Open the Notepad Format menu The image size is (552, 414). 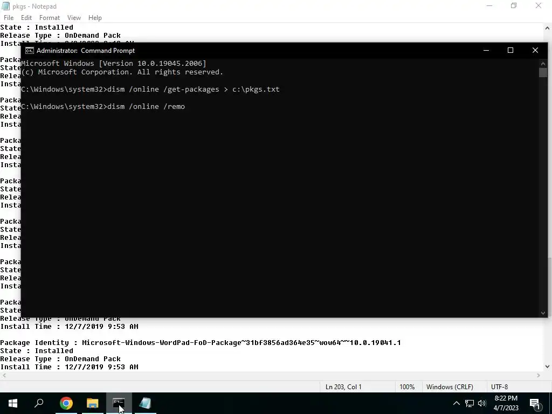pos(49,18)
